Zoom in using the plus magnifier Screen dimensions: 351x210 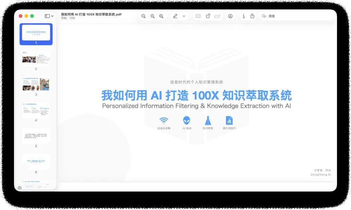point(161,16)
